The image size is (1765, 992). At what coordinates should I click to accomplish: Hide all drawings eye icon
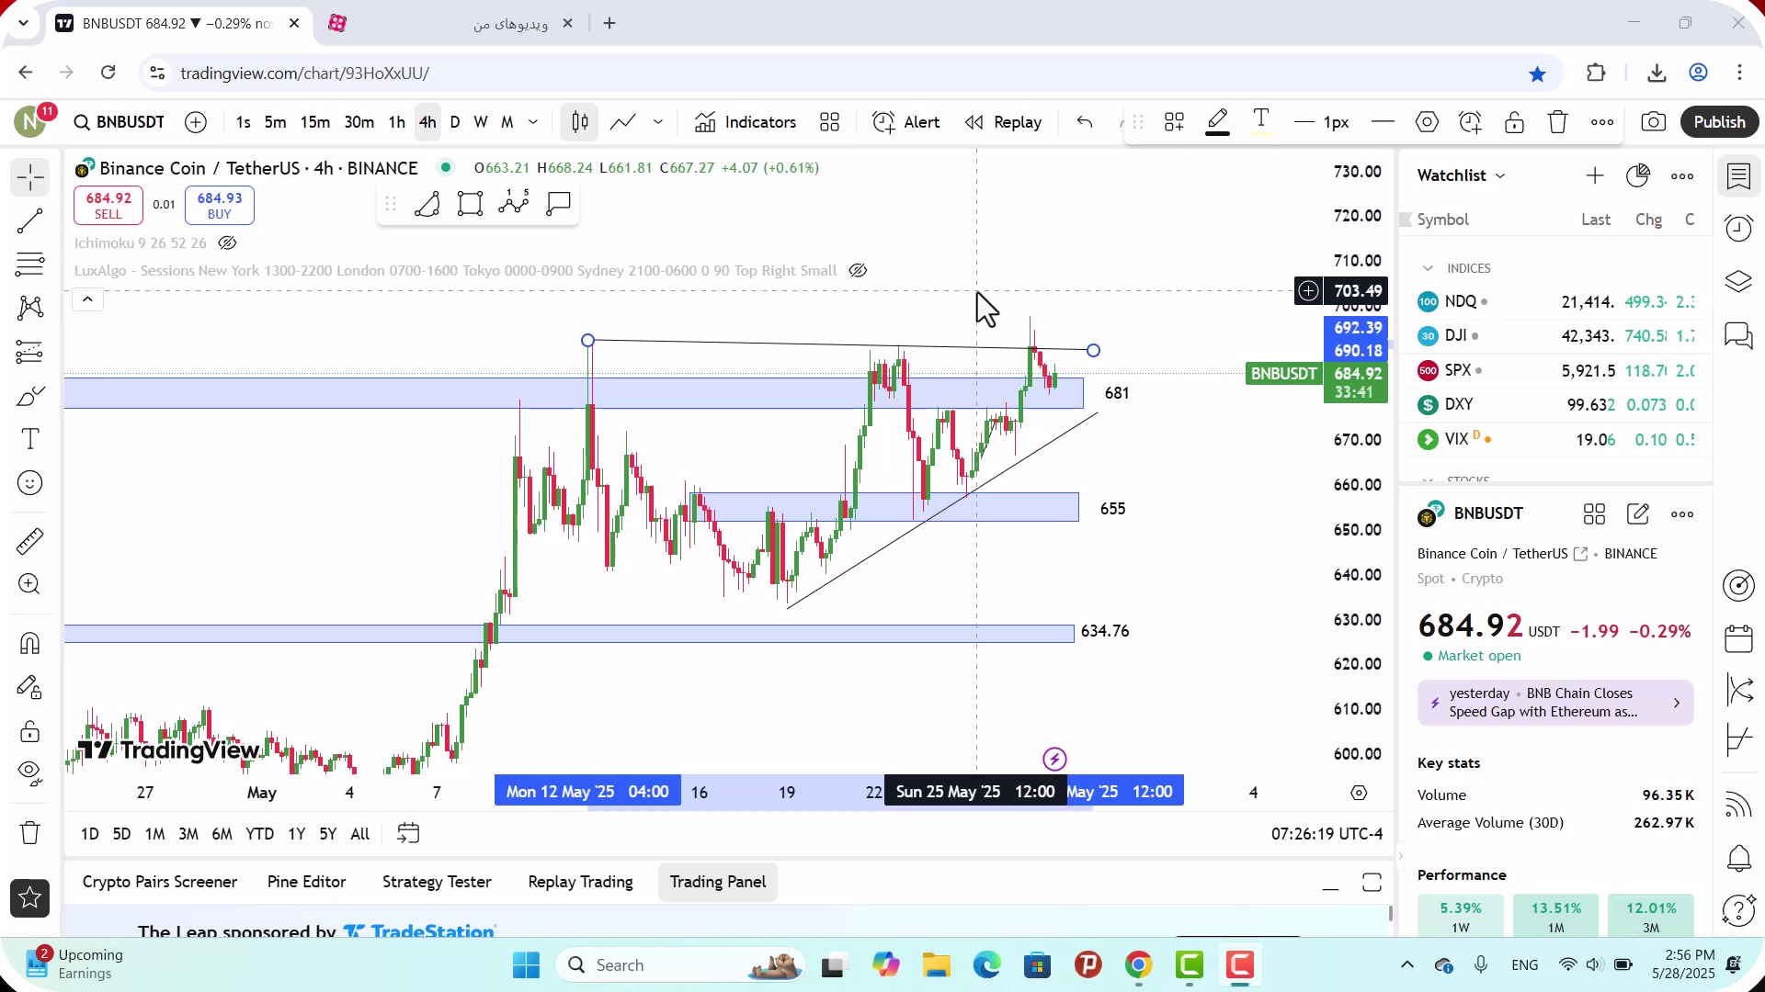[x=30, y=774]
